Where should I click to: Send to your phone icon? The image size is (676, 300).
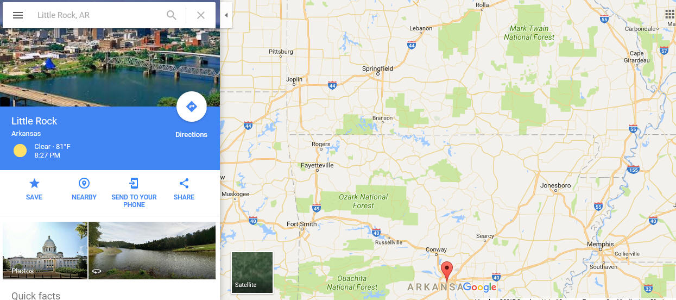[134, 183]
